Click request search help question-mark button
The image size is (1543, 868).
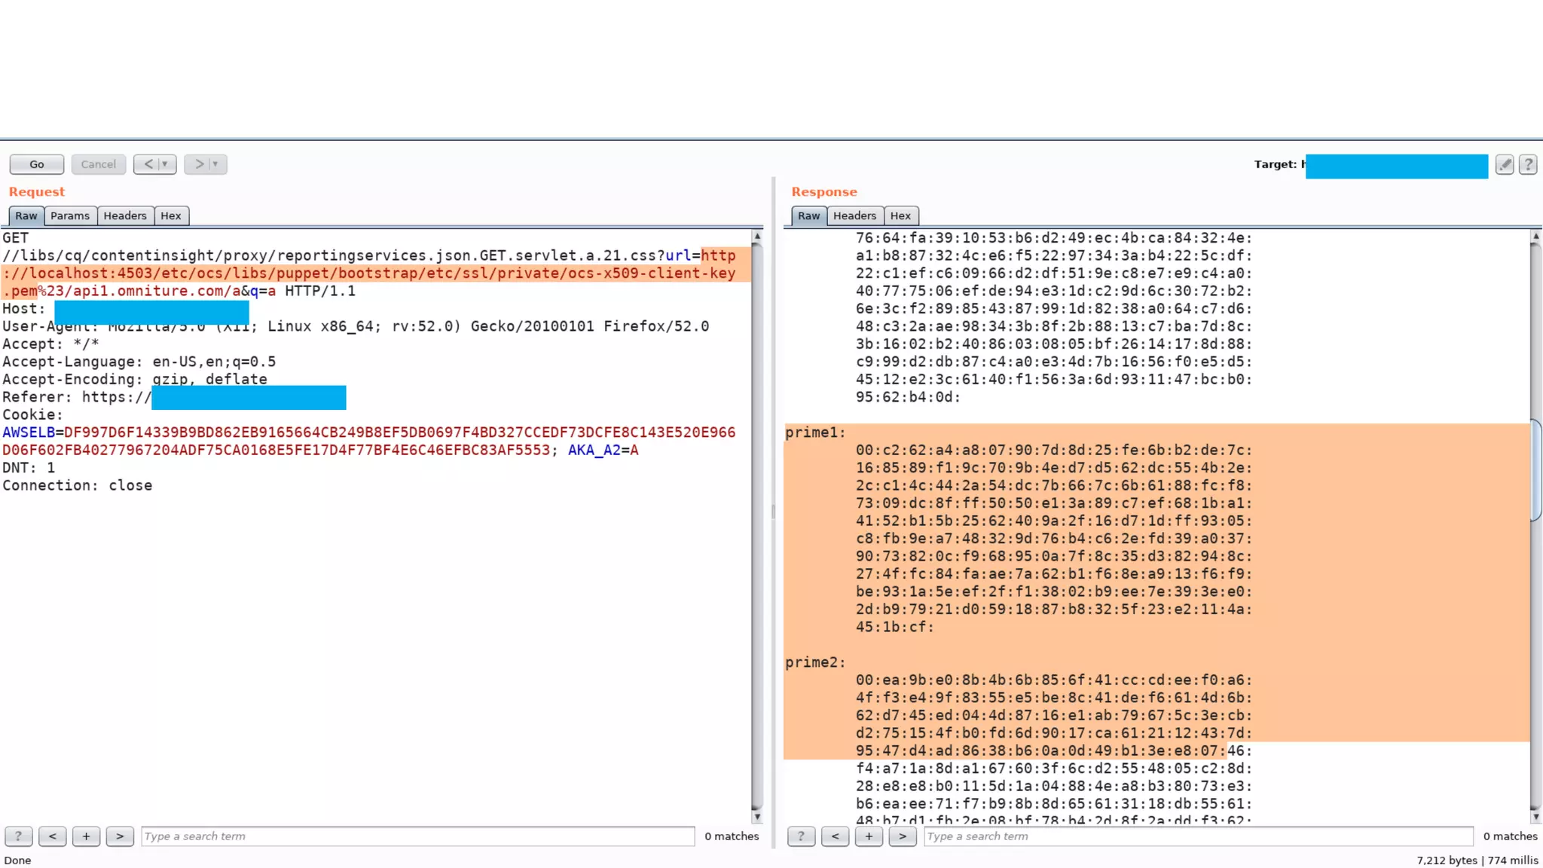pos(18,836)
